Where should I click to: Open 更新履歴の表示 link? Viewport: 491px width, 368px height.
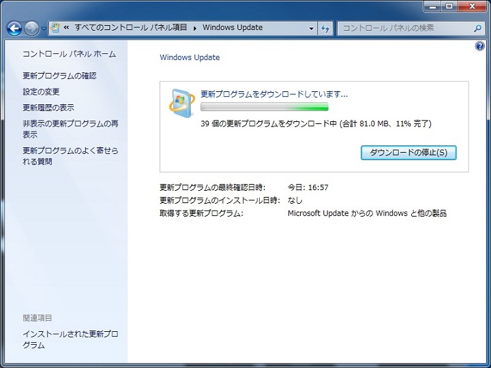click(48, 108)
